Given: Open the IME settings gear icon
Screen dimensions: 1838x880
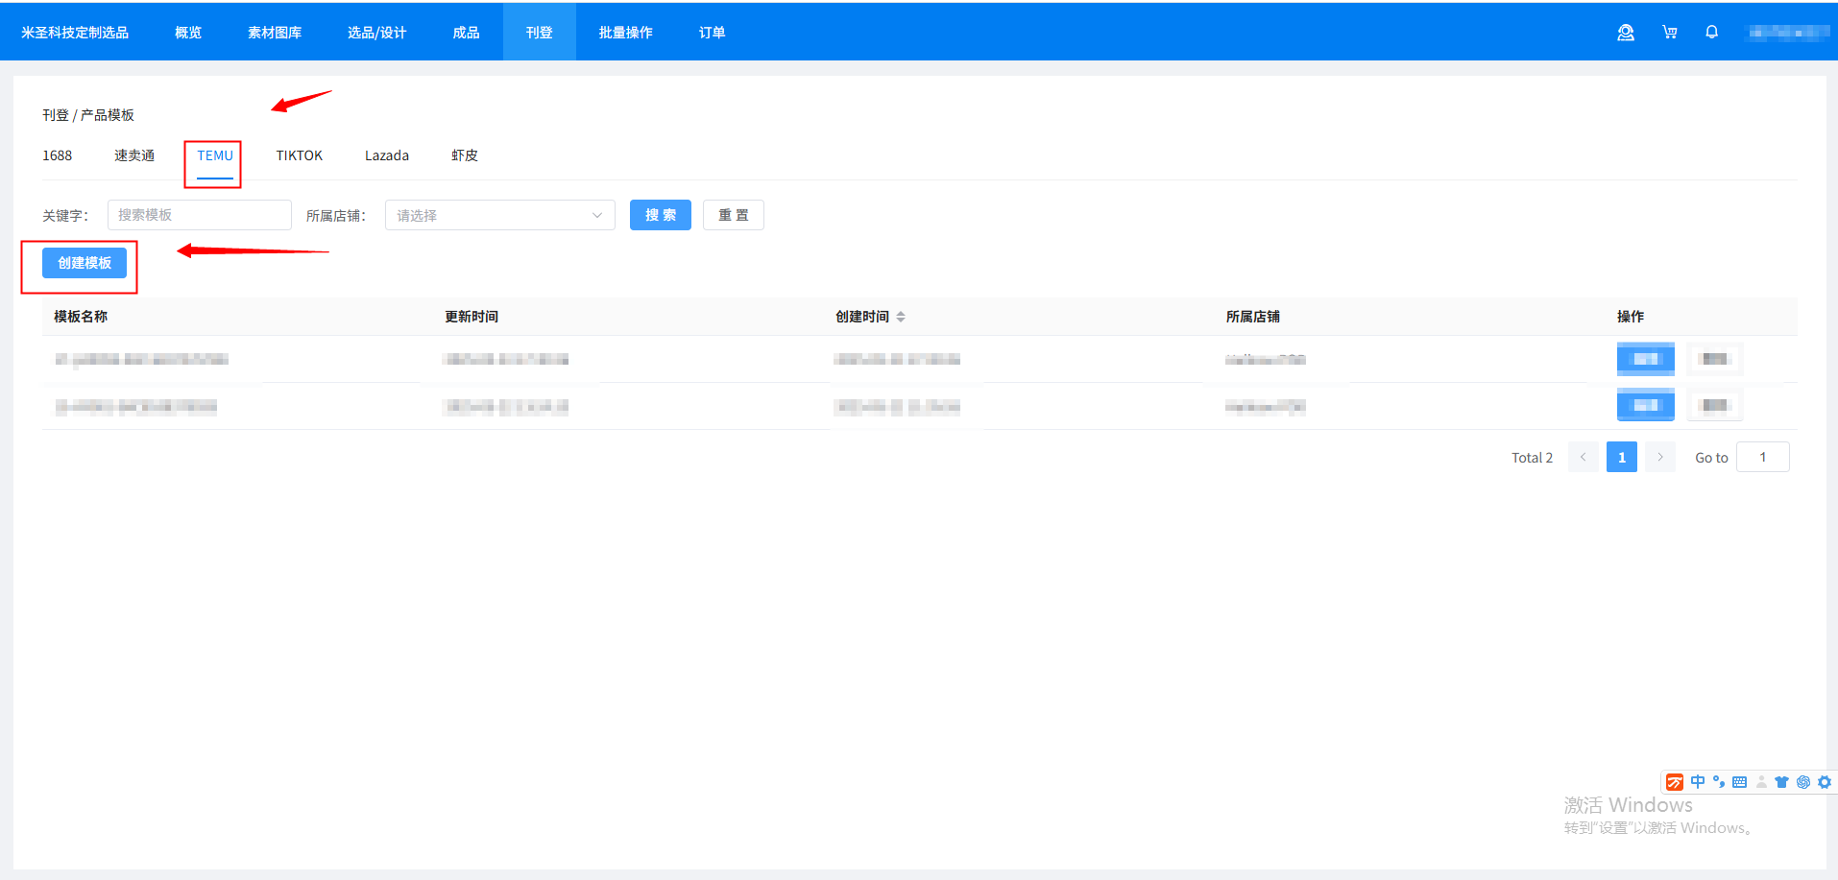Looking at the screenshot, I should point(1824,782).
